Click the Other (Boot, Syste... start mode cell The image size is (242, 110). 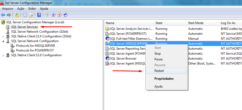click(201, 63)
